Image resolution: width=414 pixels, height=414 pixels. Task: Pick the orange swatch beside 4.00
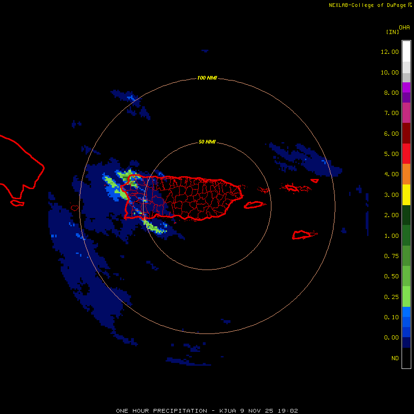point(406,174)
